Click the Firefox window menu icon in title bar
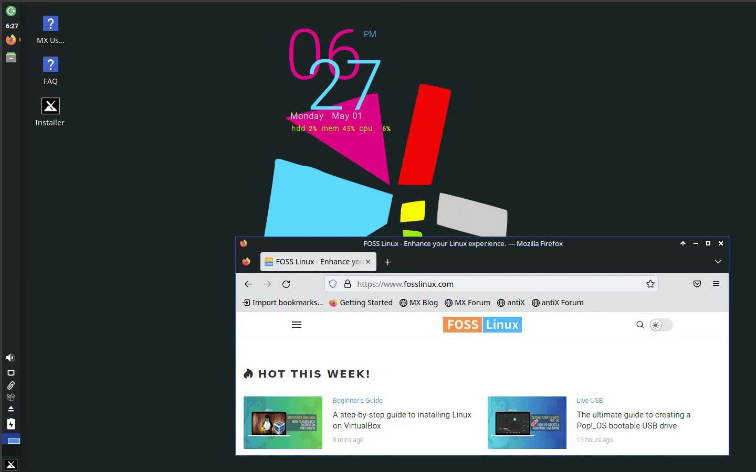Image resolution: width=756 pixels, height=472 pixels. [244, 243]
